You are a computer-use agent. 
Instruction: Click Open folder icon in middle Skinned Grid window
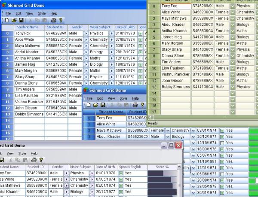coord(95,105)
